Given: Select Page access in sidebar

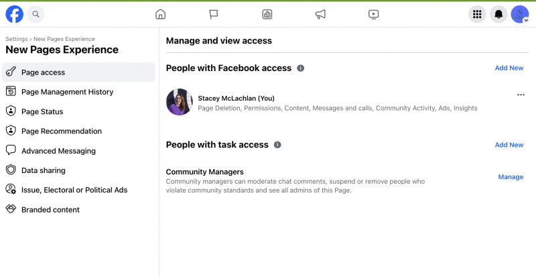Looking at the screenshot, I should coord(78,72).
